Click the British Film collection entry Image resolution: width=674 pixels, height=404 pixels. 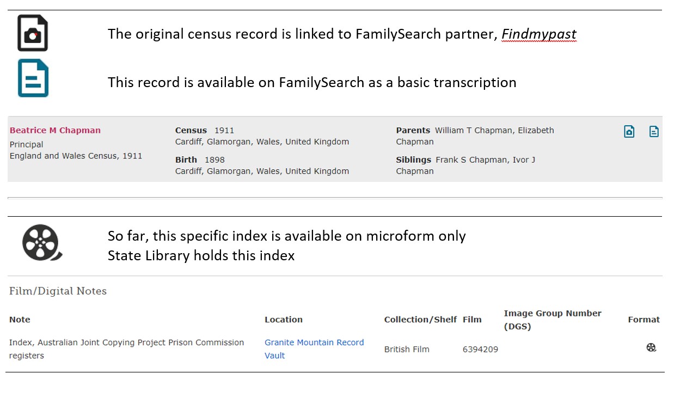[407, 349]
